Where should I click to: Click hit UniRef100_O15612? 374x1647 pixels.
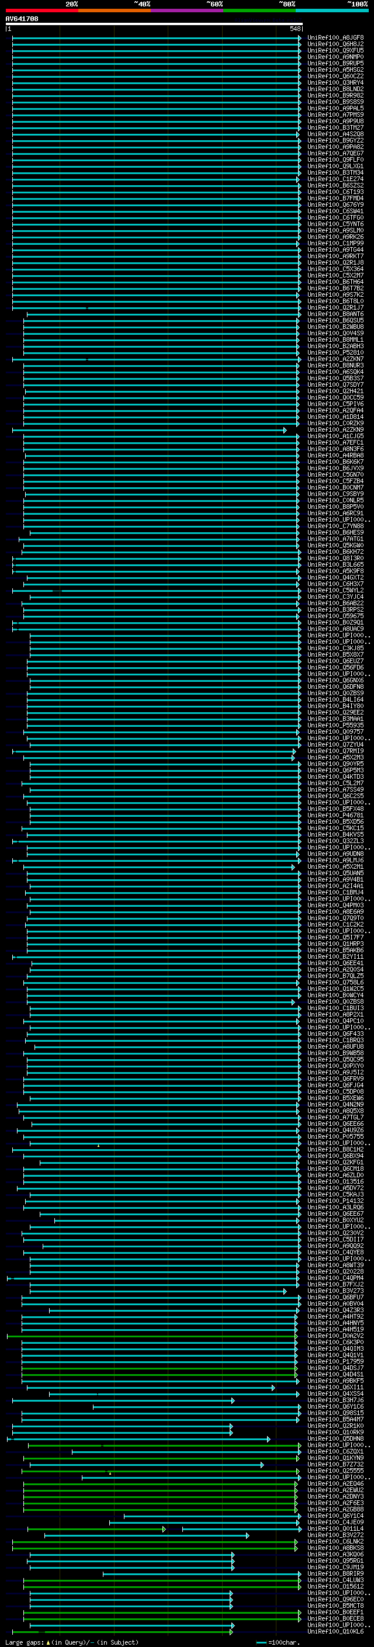(335, 1586)
